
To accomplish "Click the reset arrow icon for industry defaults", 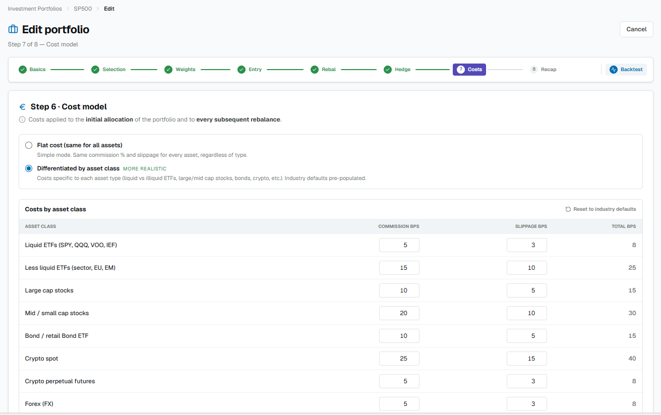I will (x=568, y=209).
